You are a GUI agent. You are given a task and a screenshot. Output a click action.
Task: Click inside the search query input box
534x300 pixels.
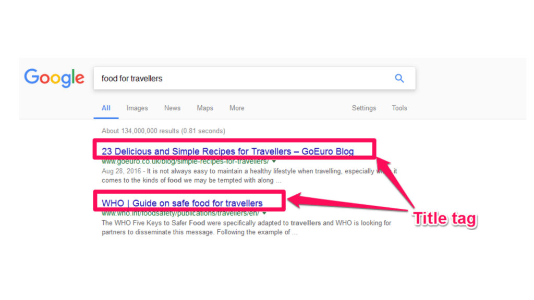209,78
